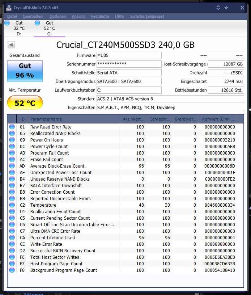Screen dimensions: 251x295
Task: Open the Bearbeiten menu
Action: point(33,16)
